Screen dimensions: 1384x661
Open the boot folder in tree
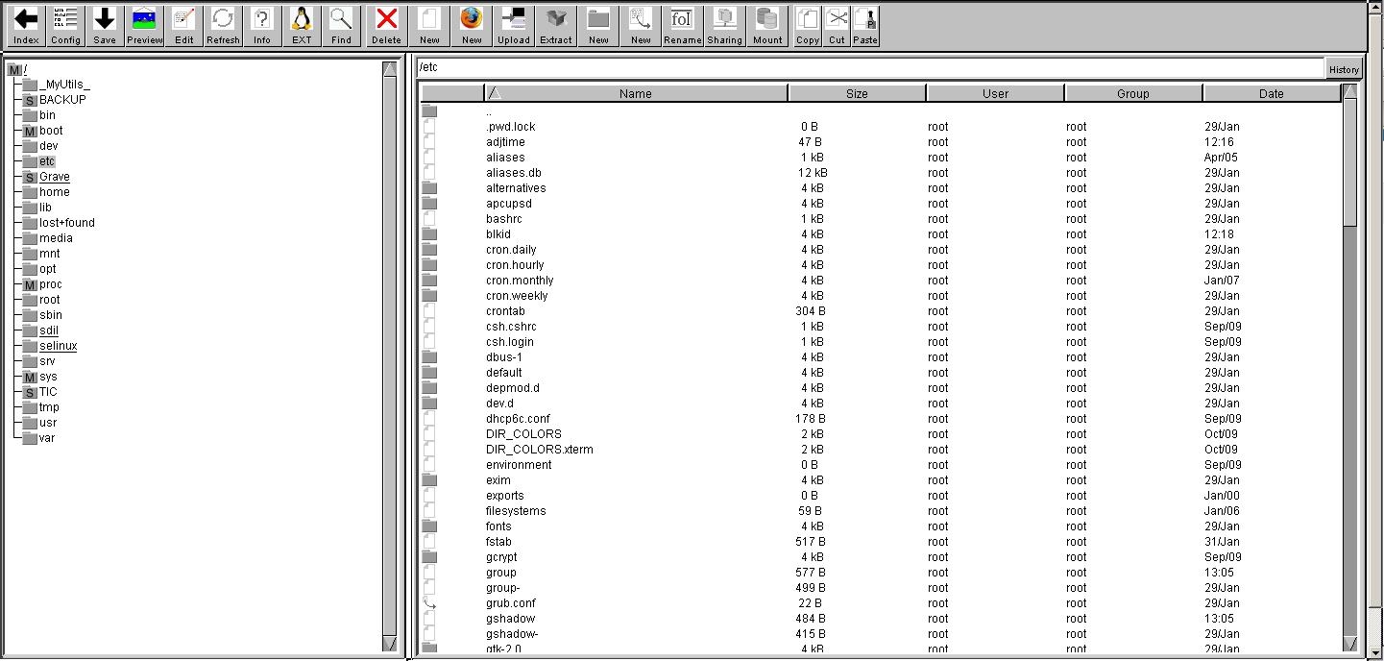coord(51,131)
